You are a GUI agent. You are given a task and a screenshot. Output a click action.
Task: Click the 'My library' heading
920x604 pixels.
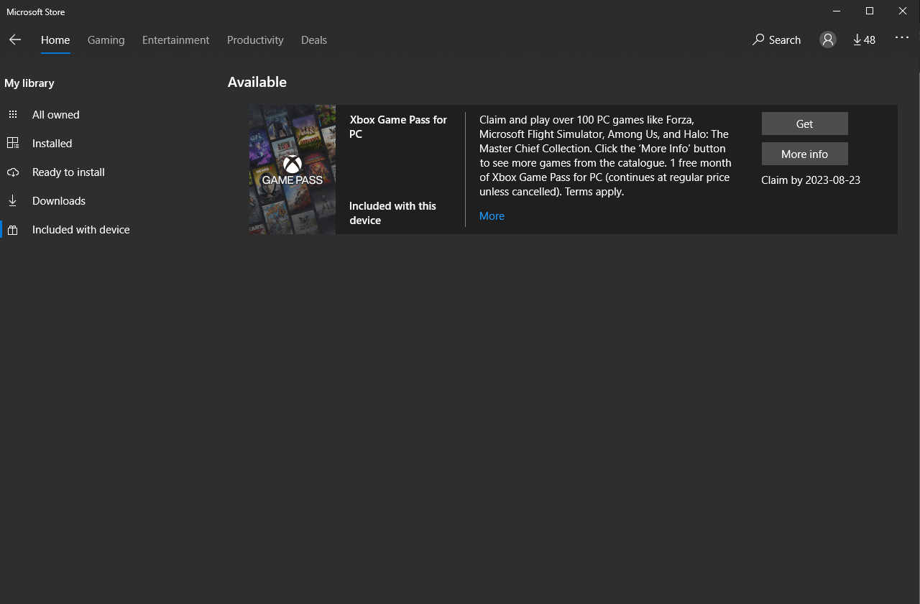(29, 83)
